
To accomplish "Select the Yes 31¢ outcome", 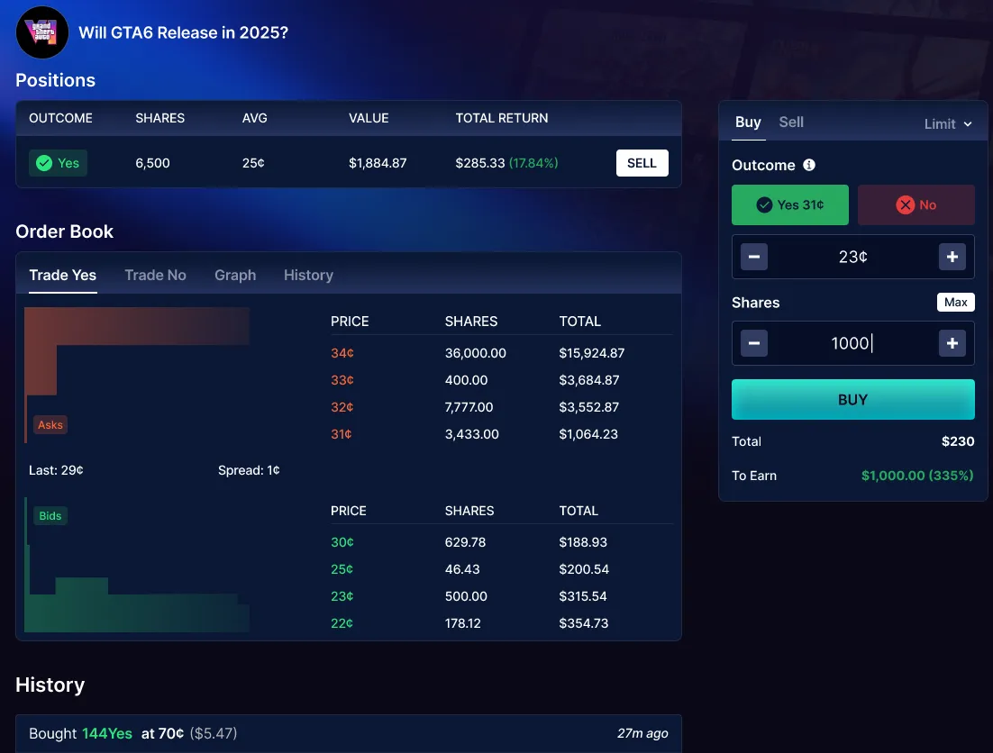I will click(789, 205).
